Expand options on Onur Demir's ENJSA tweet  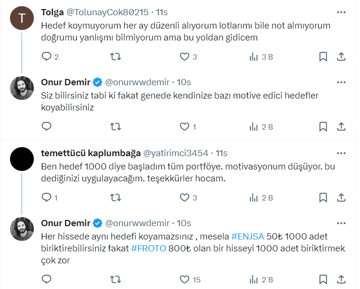point(341,223)
